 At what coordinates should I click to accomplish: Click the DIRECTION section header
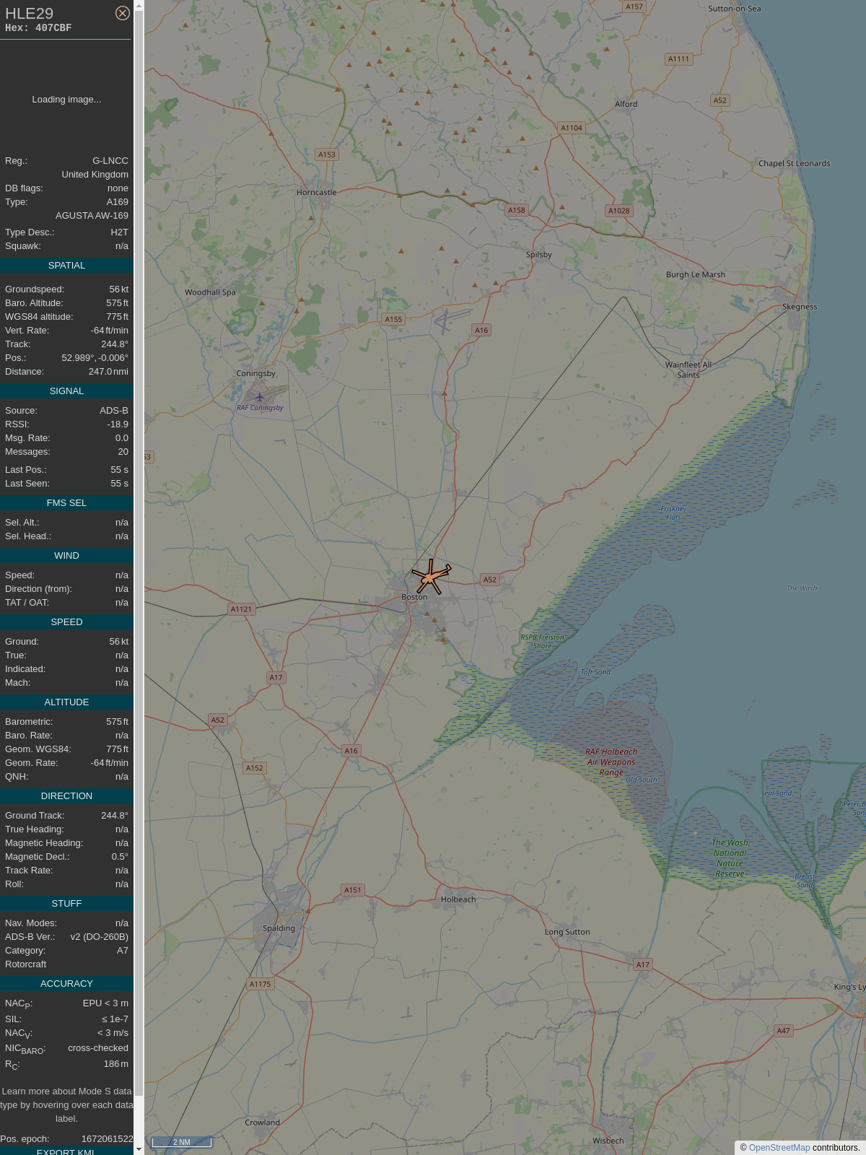point(66,796)
